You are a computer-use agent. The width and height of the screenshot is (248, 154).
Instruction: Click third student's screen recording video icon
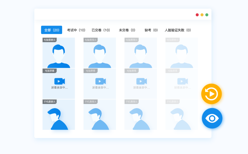(141, 81)
